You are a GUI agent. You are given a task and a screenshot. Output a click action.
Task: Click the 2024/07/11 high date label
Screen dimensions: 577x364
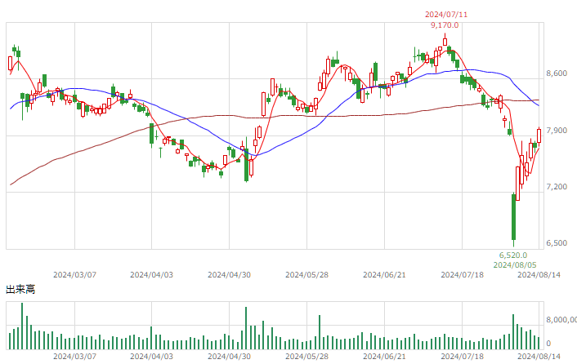446,15
